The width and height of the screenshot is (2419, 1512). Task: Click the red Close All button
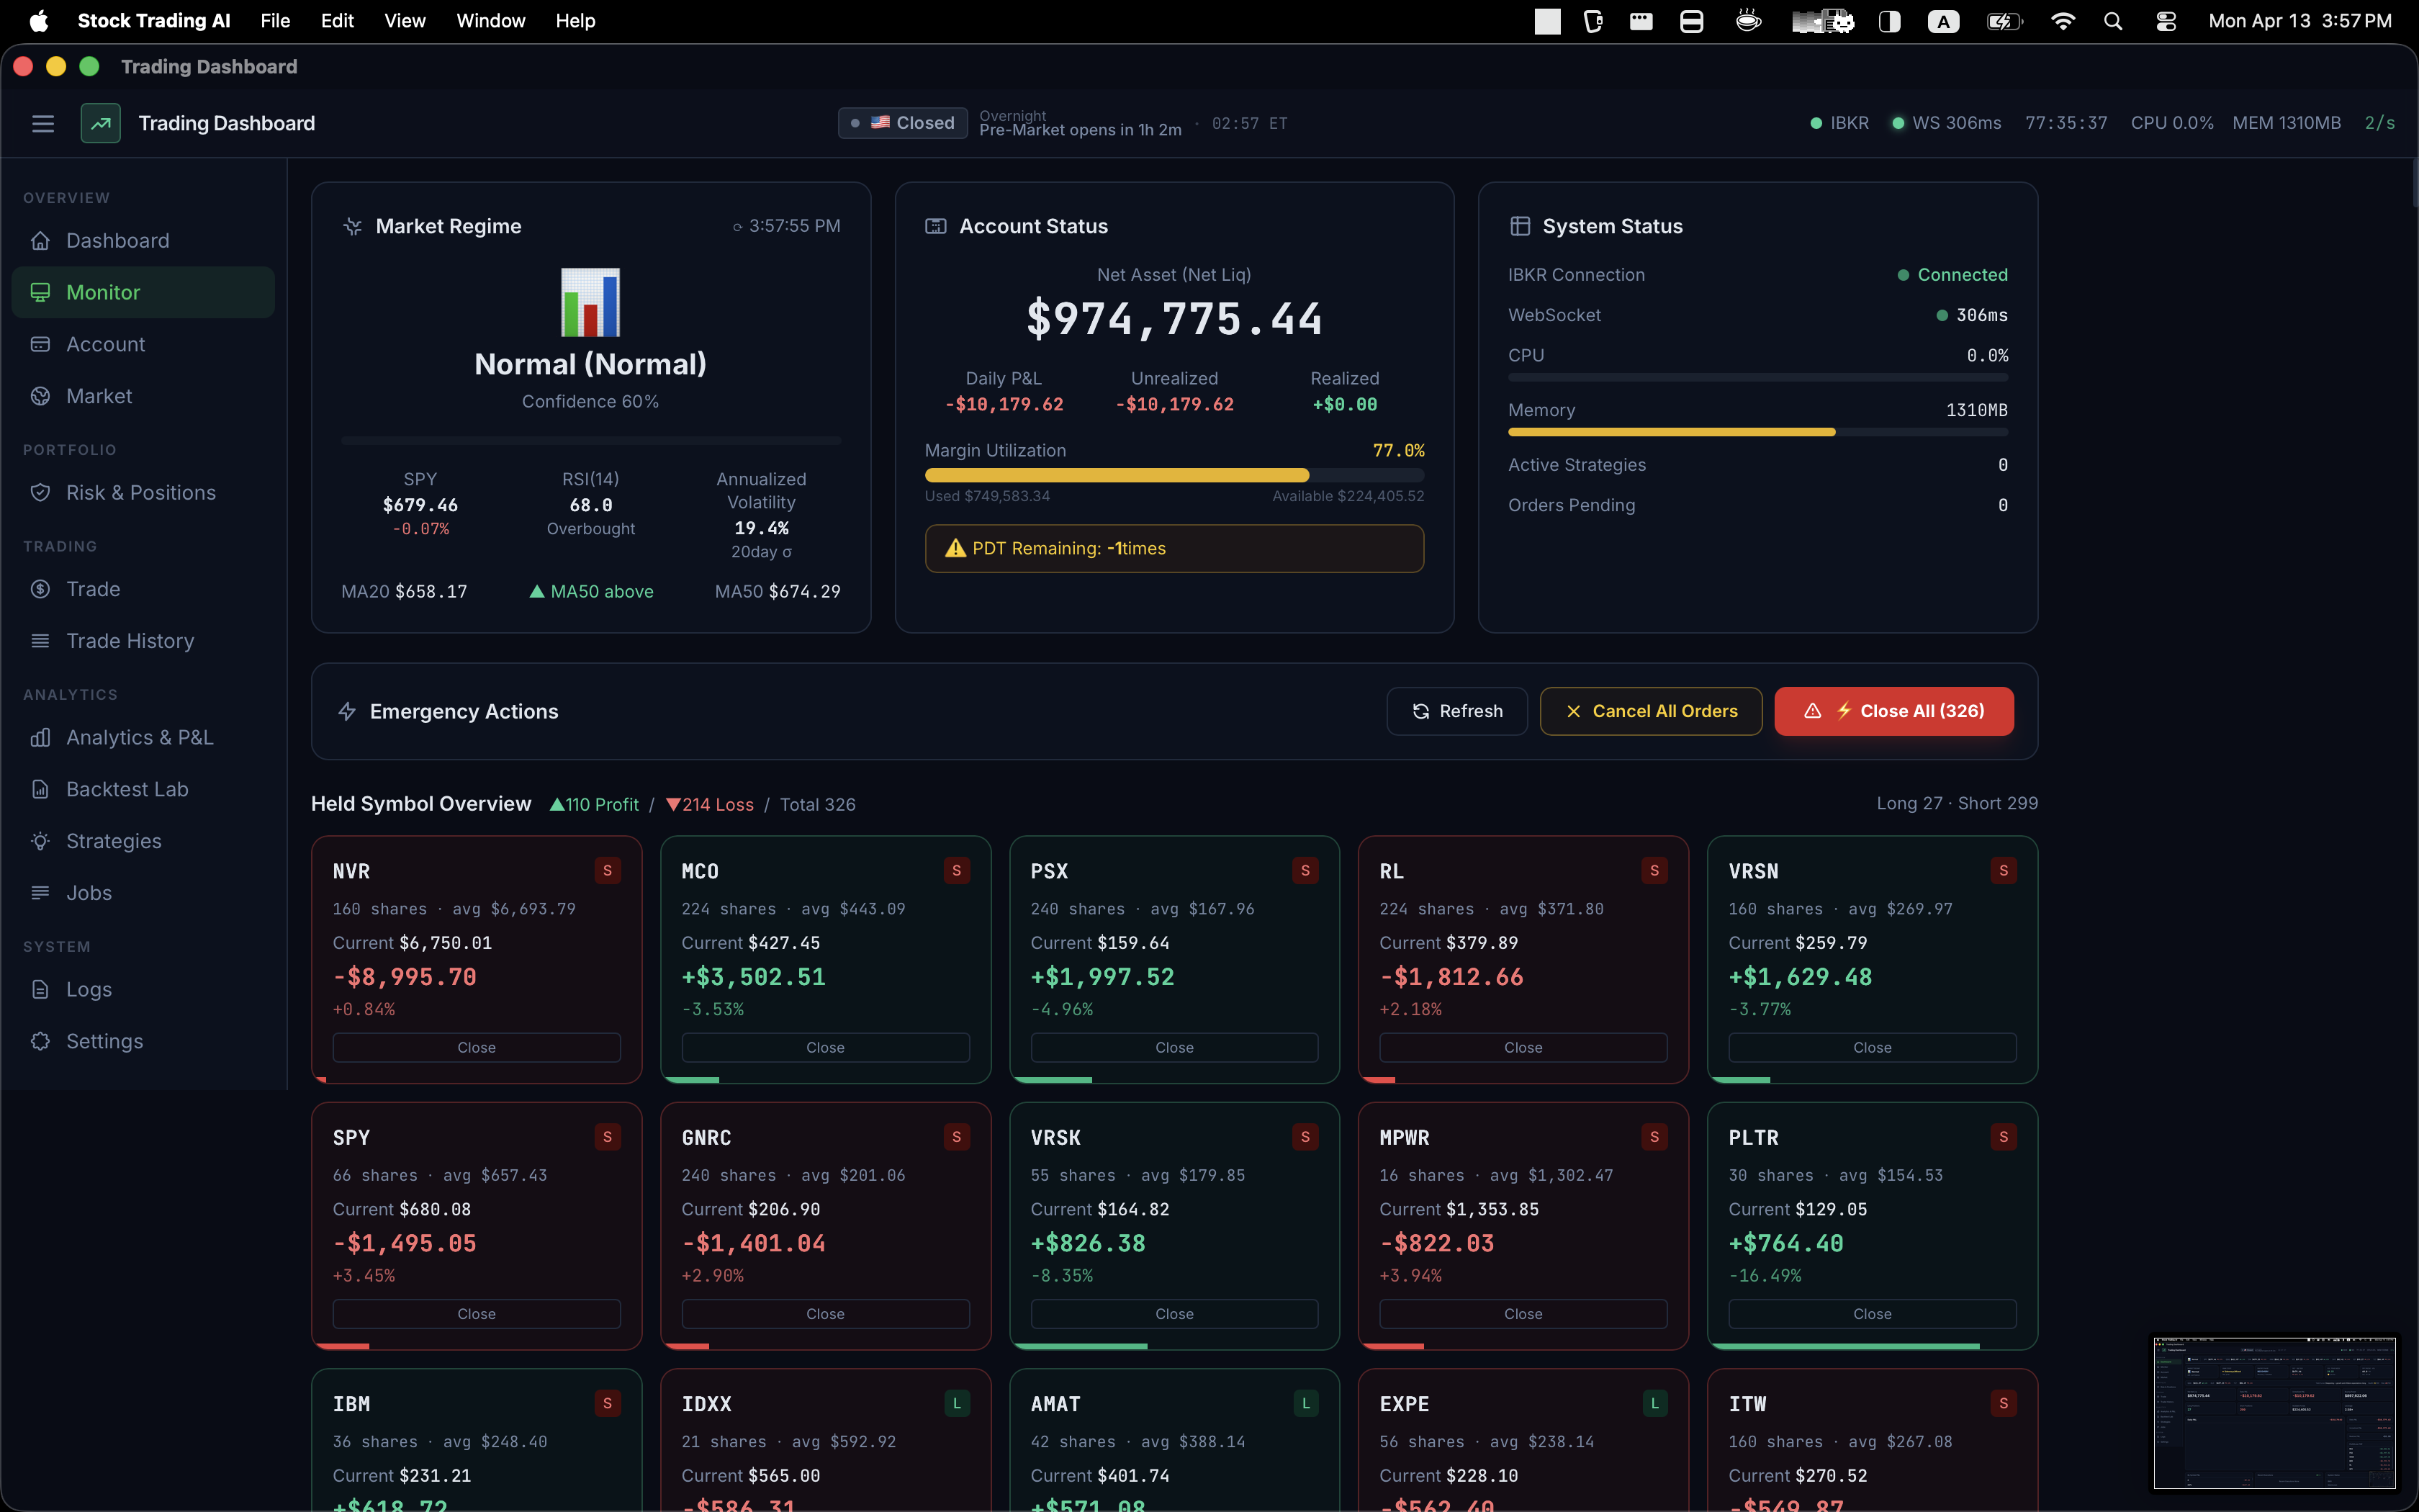coord(1893,711)
